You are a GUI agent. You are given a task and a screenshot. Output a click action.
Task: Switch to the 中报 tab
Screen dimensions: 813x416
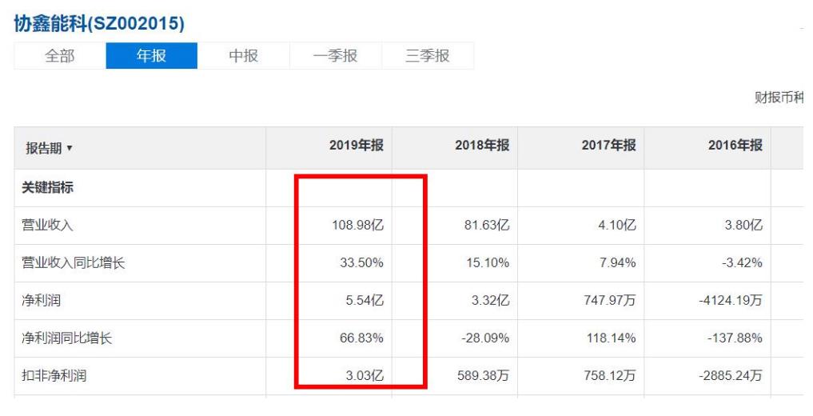[x=243, y=56]
